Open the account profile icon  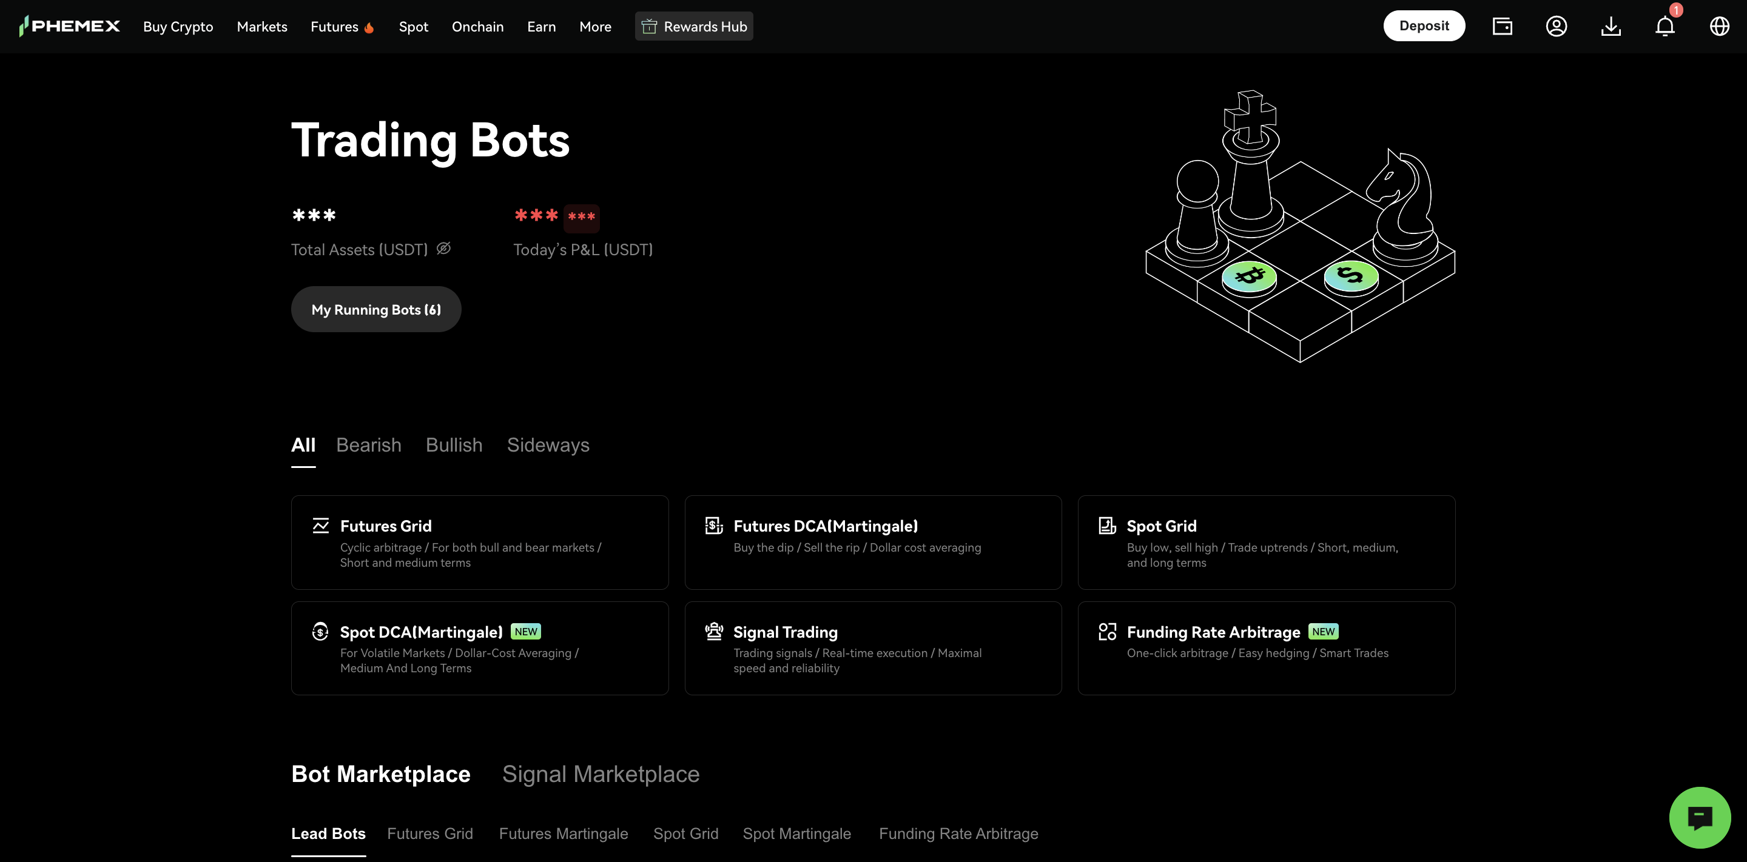(x=1557, y=25)
